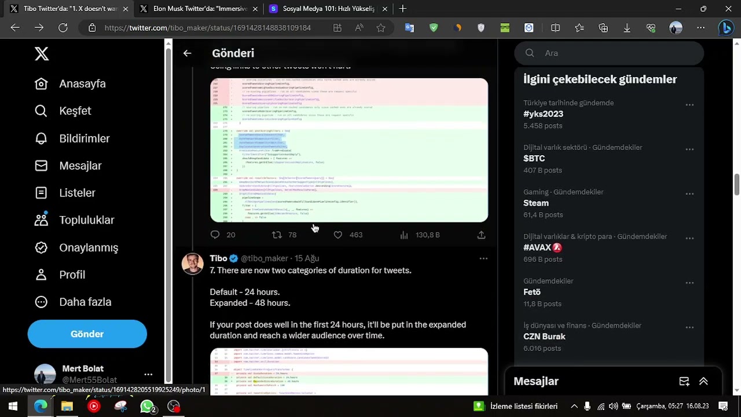Open green shield adblock extension
This screenshot has height=417, width=741.
click(x=434, y=28)
